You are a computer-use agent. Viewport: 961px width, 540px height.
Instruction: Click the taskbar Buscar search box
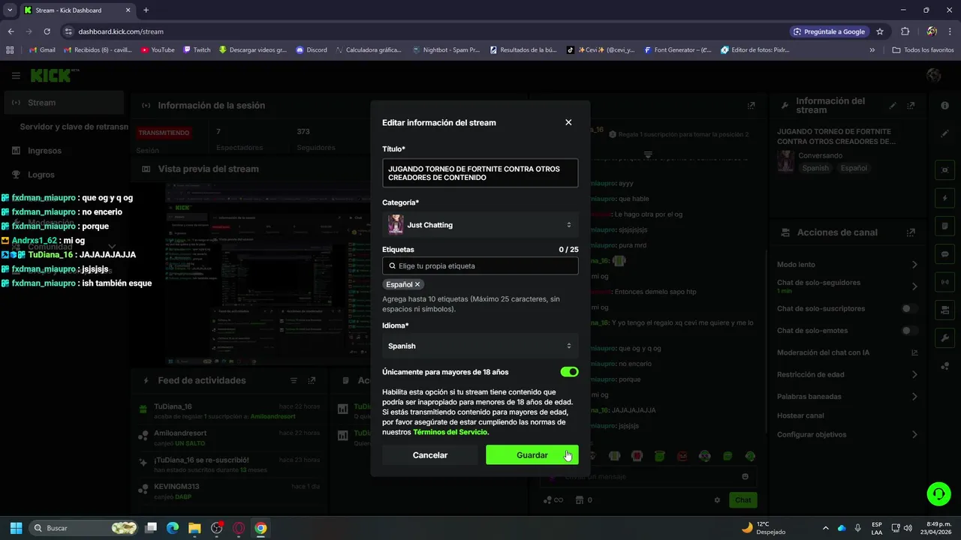pos(84,528)
